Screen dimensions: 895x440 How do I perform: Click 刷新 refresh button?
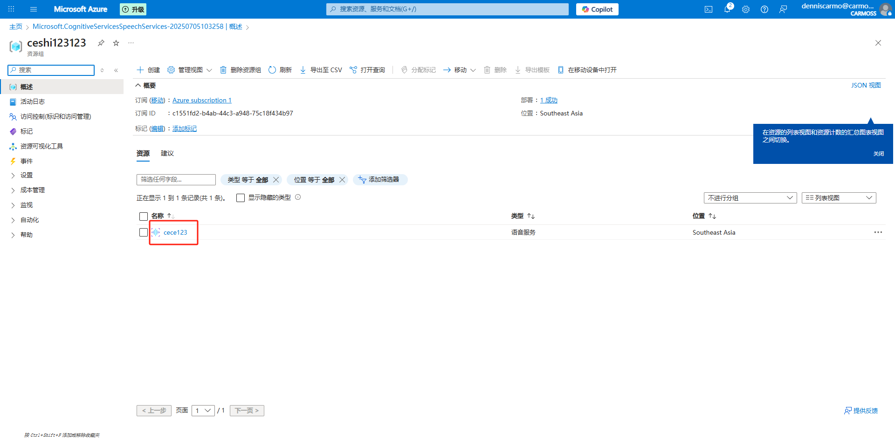(x=280, y=70)
